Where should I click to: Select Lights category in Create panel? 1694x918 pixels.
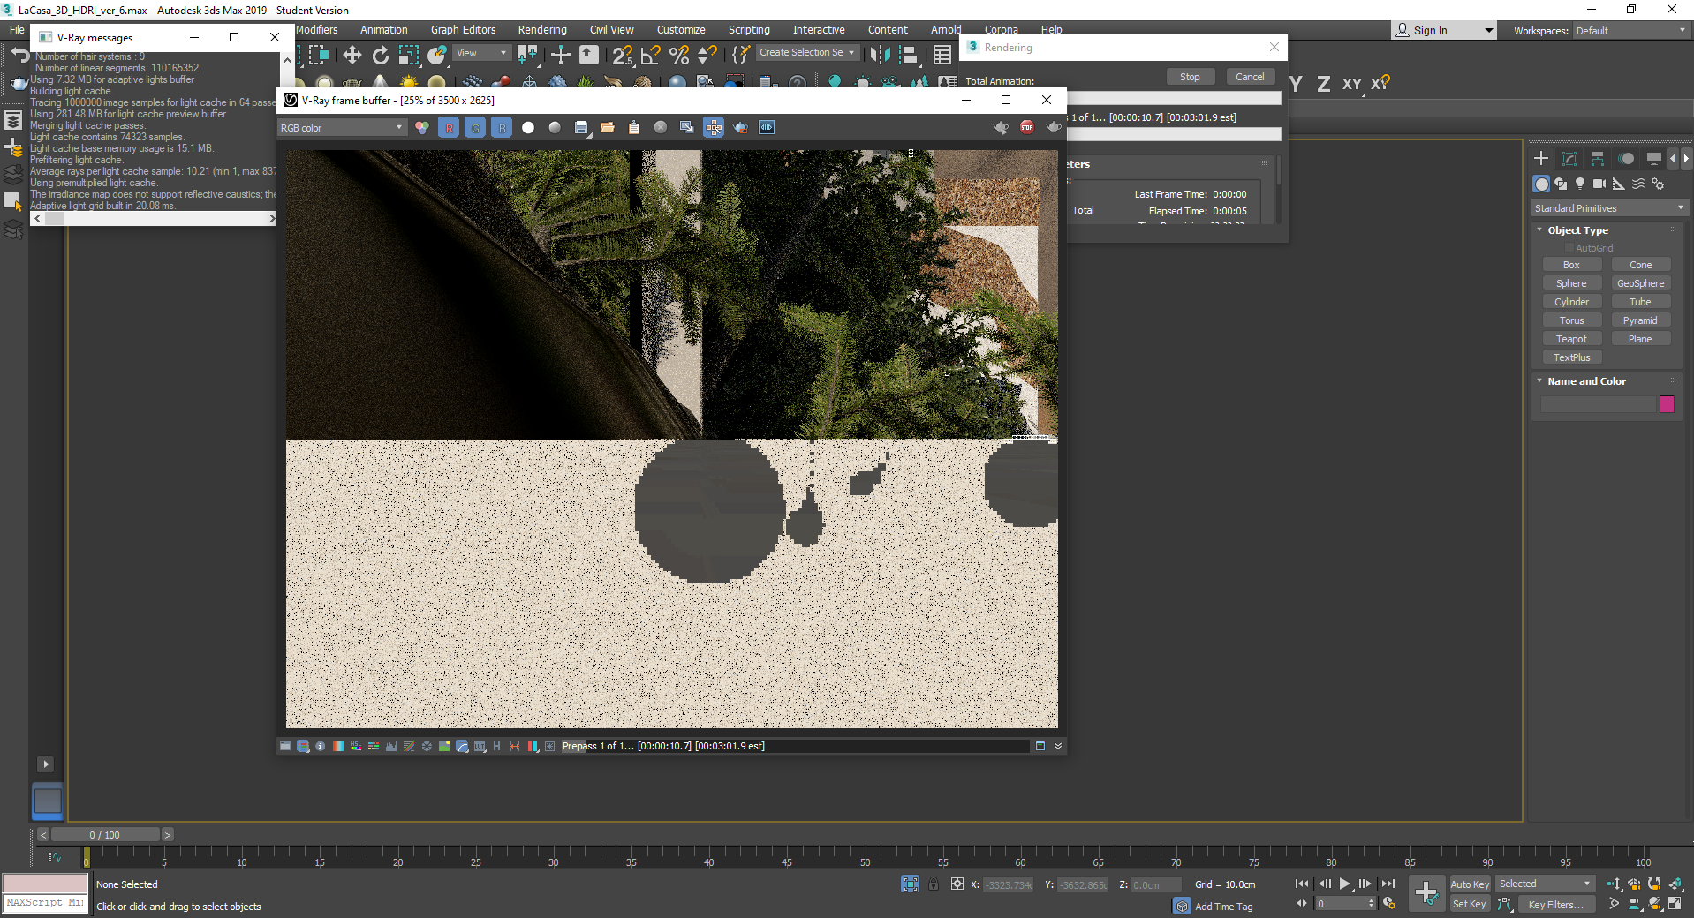[1580, 184]
